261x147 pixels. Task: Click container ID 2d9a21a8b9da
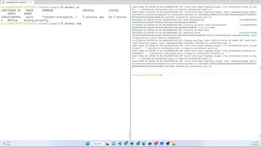[x=11, y=17]
